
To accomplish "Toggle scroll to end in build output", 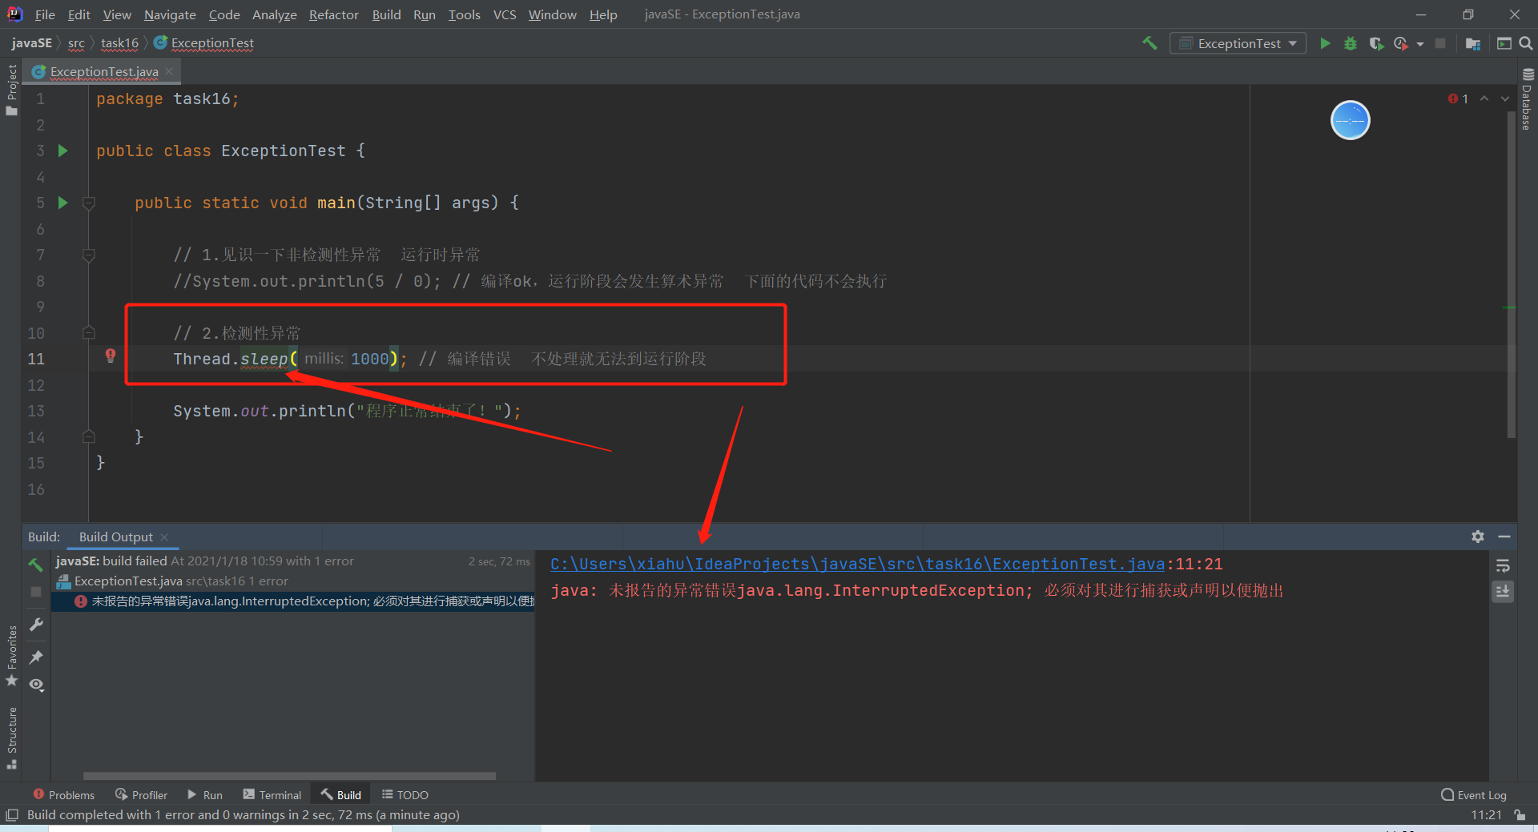I will [x=1503, y=591].
